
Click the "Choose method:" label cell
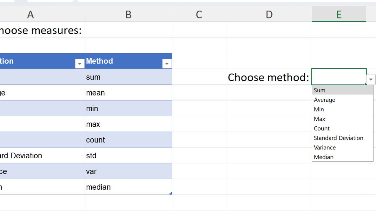click(268, 77)
